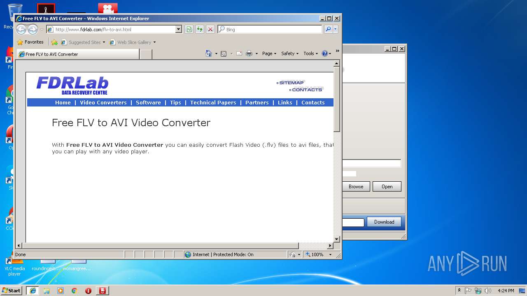
Task: Click the network tray icon
Action: [478, 291]
